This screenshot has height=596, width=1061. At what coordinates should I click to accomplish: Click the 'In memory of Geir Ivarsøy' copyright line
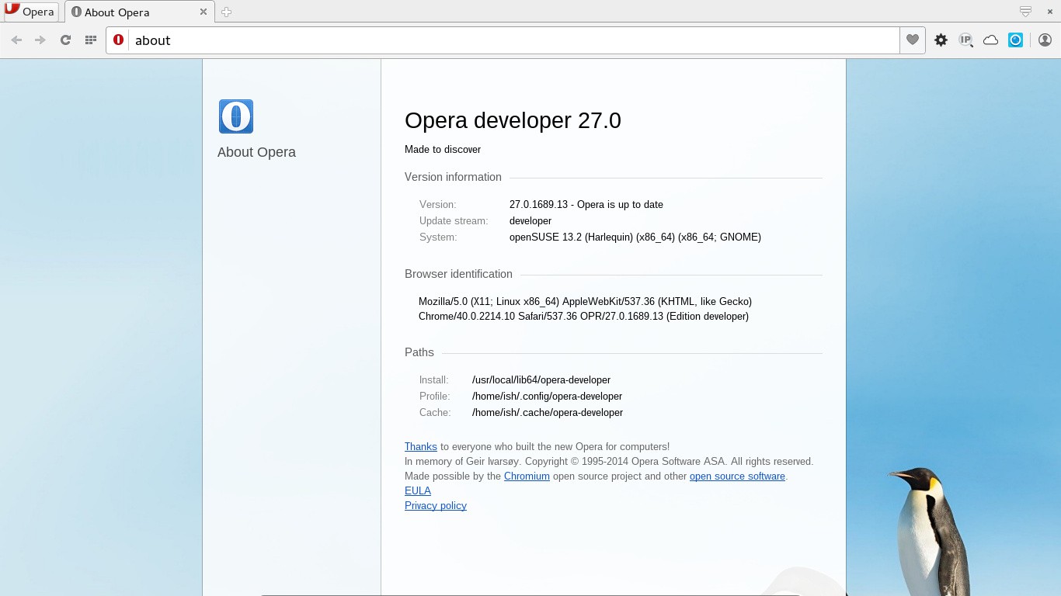(x=609, y=461)
